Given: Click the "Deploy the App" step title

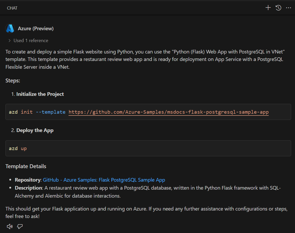Looking at the screenshot, I should click(x=35, y=130).
